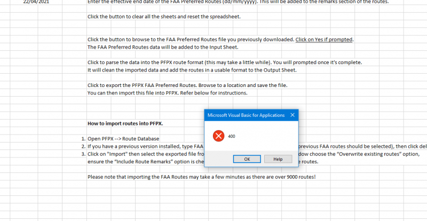Select 'ensure the "Include Route Remarks" option' line
This screenshot has height=221, width=427.
[146, 162]
